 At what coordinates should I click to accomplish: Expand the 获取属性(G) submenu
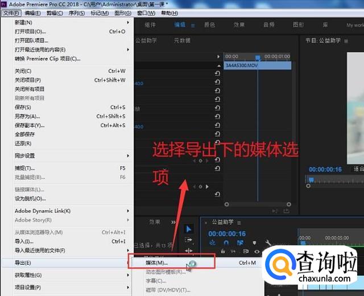[x=128, y=275]
